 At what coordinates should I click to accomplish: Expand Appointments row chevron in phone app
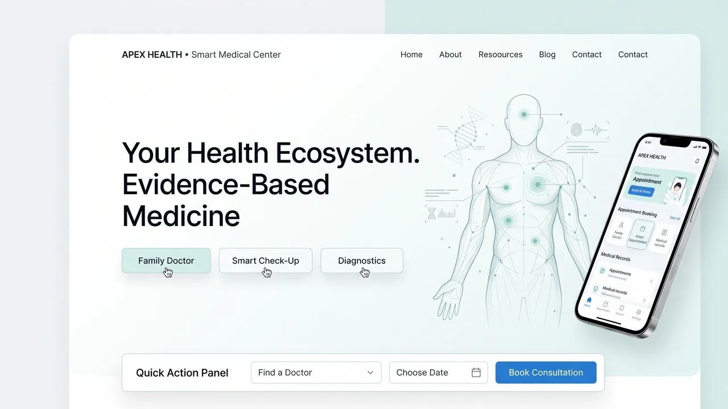click(x=651, y=281)
